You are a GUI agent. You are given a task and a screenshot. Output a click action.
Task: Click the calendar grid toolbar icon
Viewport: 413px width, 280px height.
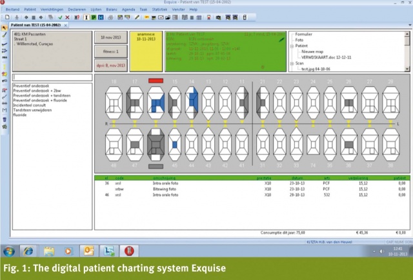[x=199, y=17]
